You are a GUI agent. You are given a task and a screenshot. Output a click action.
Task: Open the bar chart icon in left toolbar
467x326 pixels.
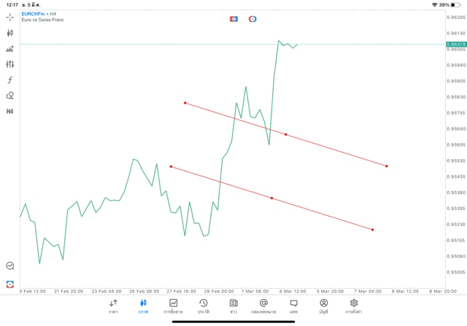point(10,49)
